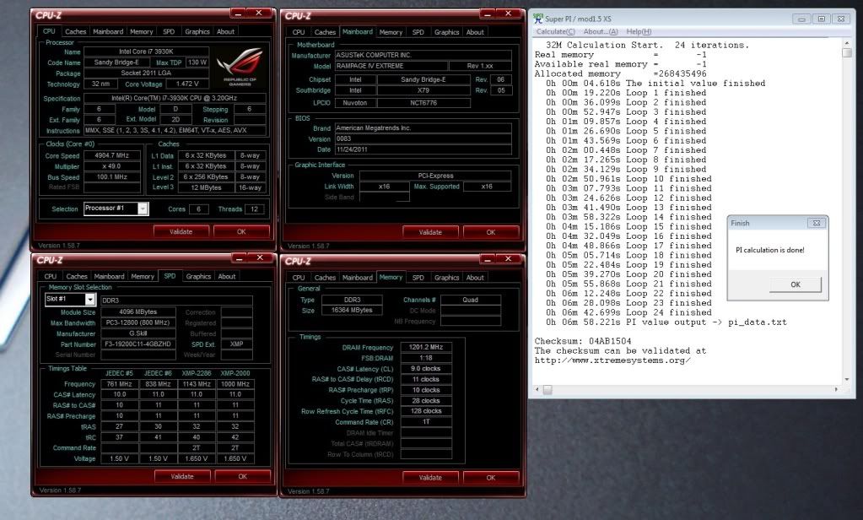
Task: Click the Core Speed value 4904.7 MHz
Action: 111,155
